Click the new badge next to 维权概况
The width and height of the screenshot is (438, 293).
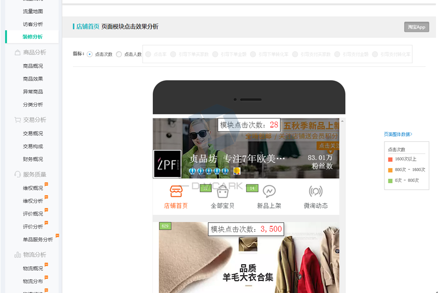pyautogui.click(x=47, y=184)
